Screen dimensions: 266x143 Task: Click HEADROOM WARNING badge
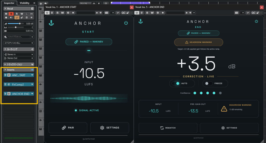[x=199, y=42]
